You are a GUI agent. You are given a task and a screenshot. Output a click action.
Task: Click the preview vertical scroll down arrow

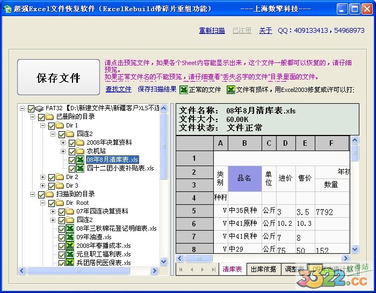click(x=355, y=249)
